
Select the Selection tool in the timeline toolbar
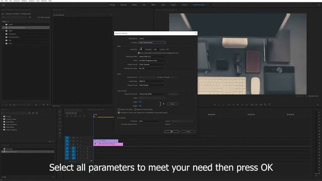pyautogui.click(x=60, y=112)
